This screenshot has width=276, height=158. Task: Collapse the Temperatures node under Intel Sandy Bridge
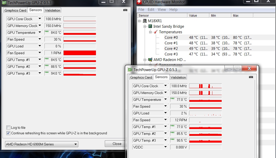click(x=150, y=32)
